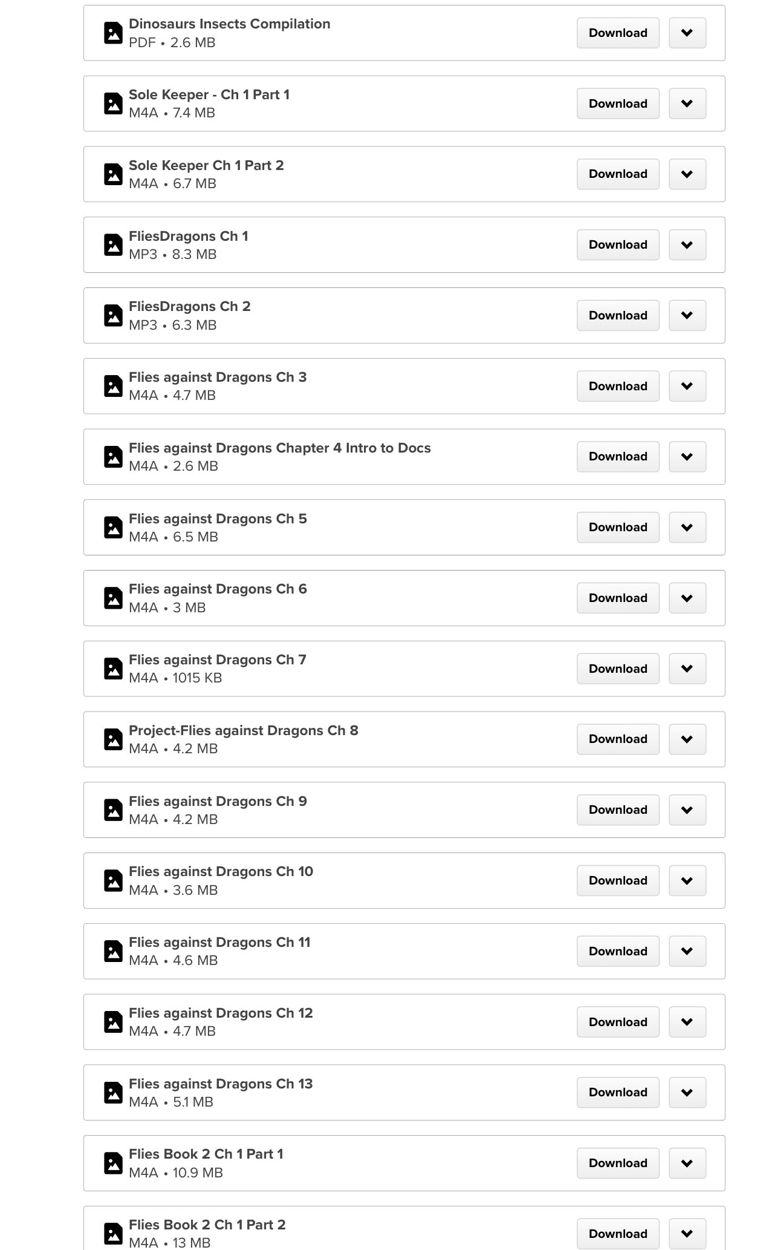Download Flies against Dragons Ch 12
The height and width of the screenshot is (1250, 772).
click(x=617, y=1022)
